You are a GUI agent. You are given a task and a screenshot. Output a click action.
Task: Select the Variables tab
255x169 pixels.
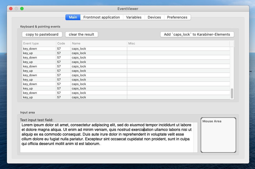click(x=134, y=17)
